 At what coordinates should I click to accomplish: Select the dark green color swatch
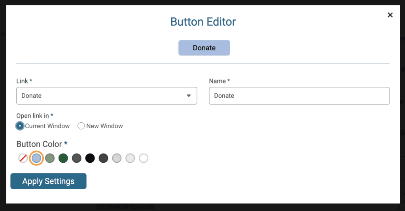[x=63, y=158]
